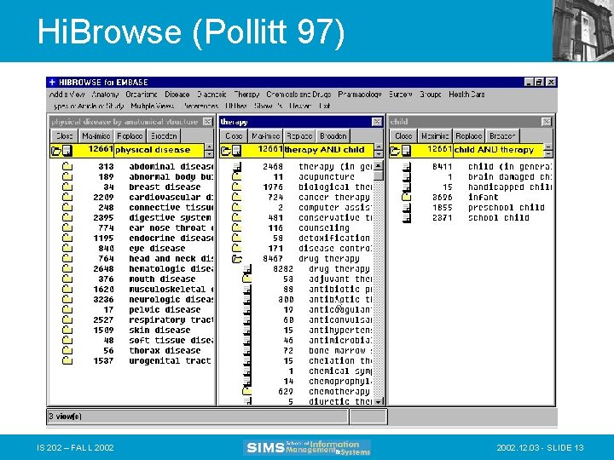The height and width of the screenshot is (460, 614).
Task: Expand the disease control folder
Action: (236, 248)
